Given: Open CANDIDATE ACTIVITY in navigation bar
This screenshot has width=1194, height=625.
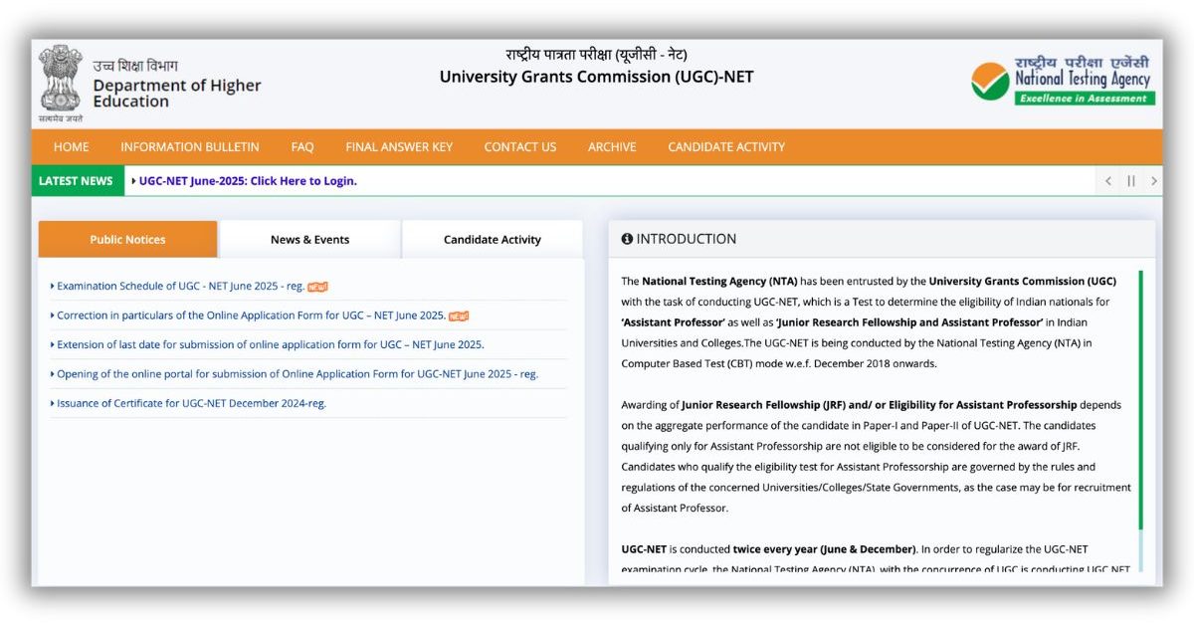Looking at the screenshot, I should (x=726, y=146).
